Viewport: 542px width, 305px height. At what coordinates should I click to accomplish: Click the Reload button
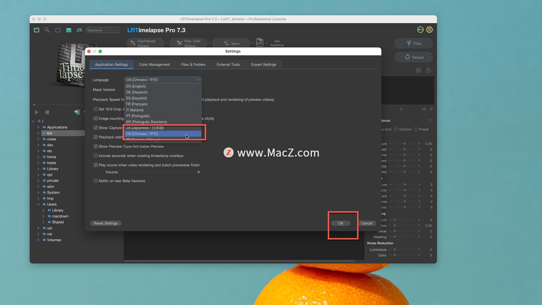[414, 57]
